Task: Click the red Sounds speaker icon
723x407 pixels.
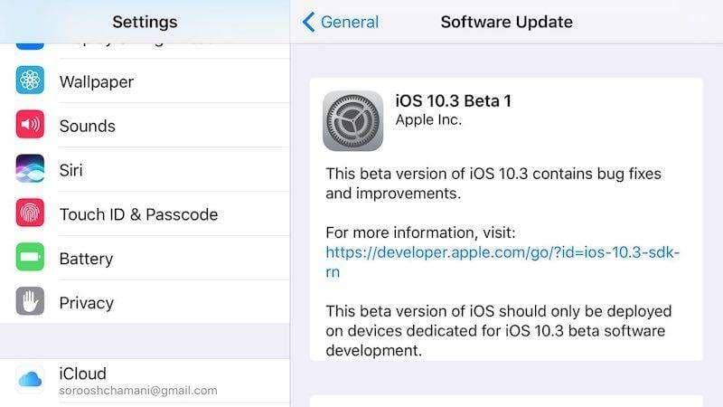Action: pos(30,126)
